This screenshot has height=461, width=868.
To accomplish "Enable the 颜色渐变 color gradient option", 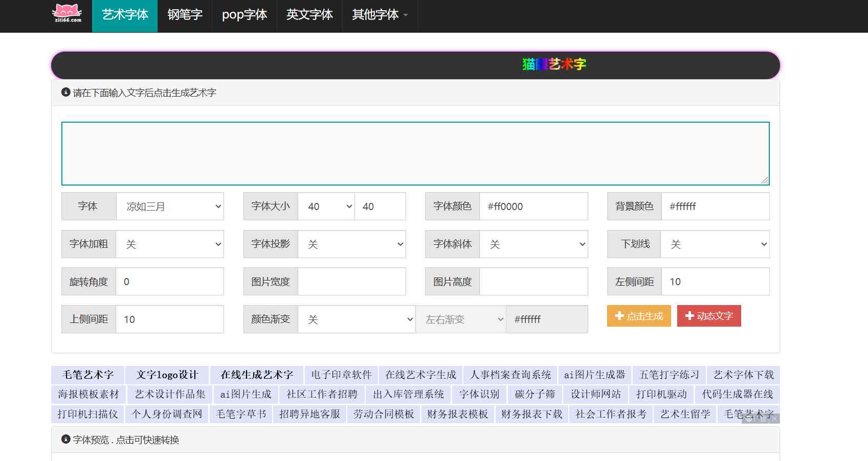I will point(357,319).
